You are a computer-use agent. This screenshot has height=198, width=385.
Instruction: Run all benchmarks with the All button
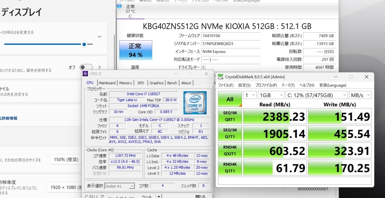click(x=230, y=99)
